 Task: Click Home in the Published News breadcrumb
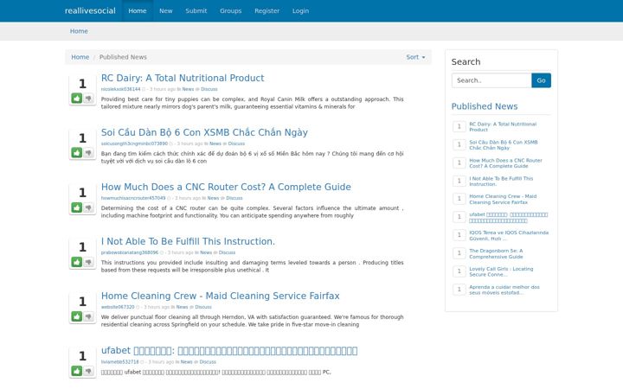coord(80,57)
